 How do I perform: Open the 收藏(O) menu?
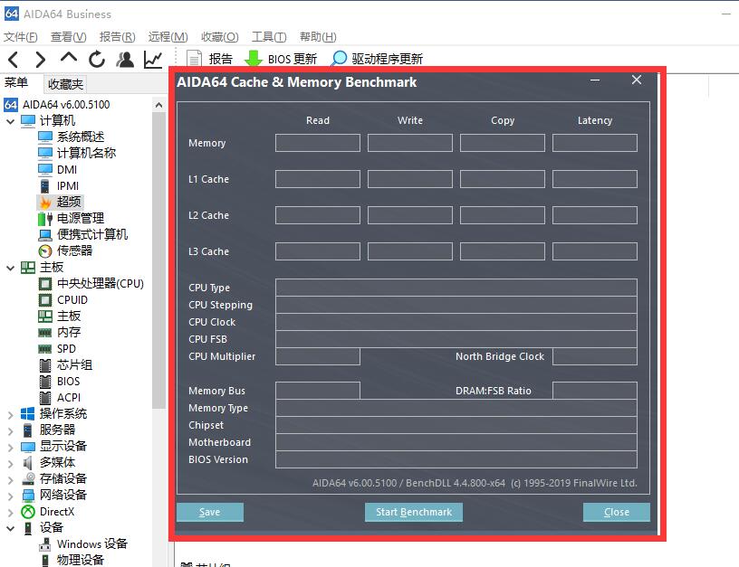[x=220, y=37]
